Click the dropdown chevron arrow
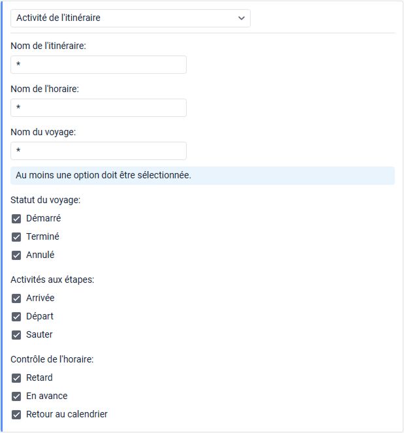The image size is (404, 433). point(241,18)
